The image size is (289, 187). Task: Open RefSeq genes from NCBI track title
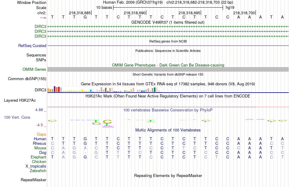tap(168, 41)
